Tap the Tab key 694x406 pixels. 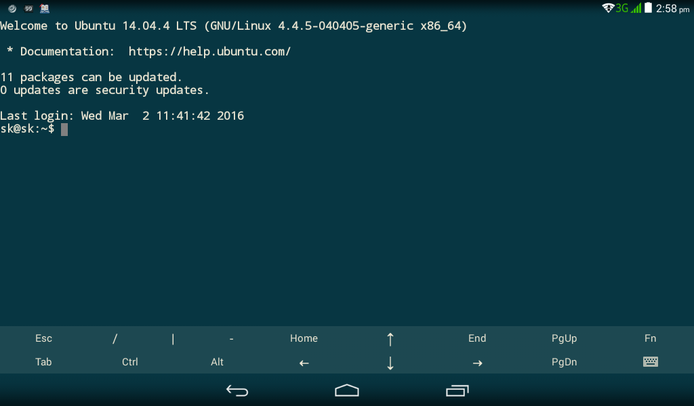(43, 362)
